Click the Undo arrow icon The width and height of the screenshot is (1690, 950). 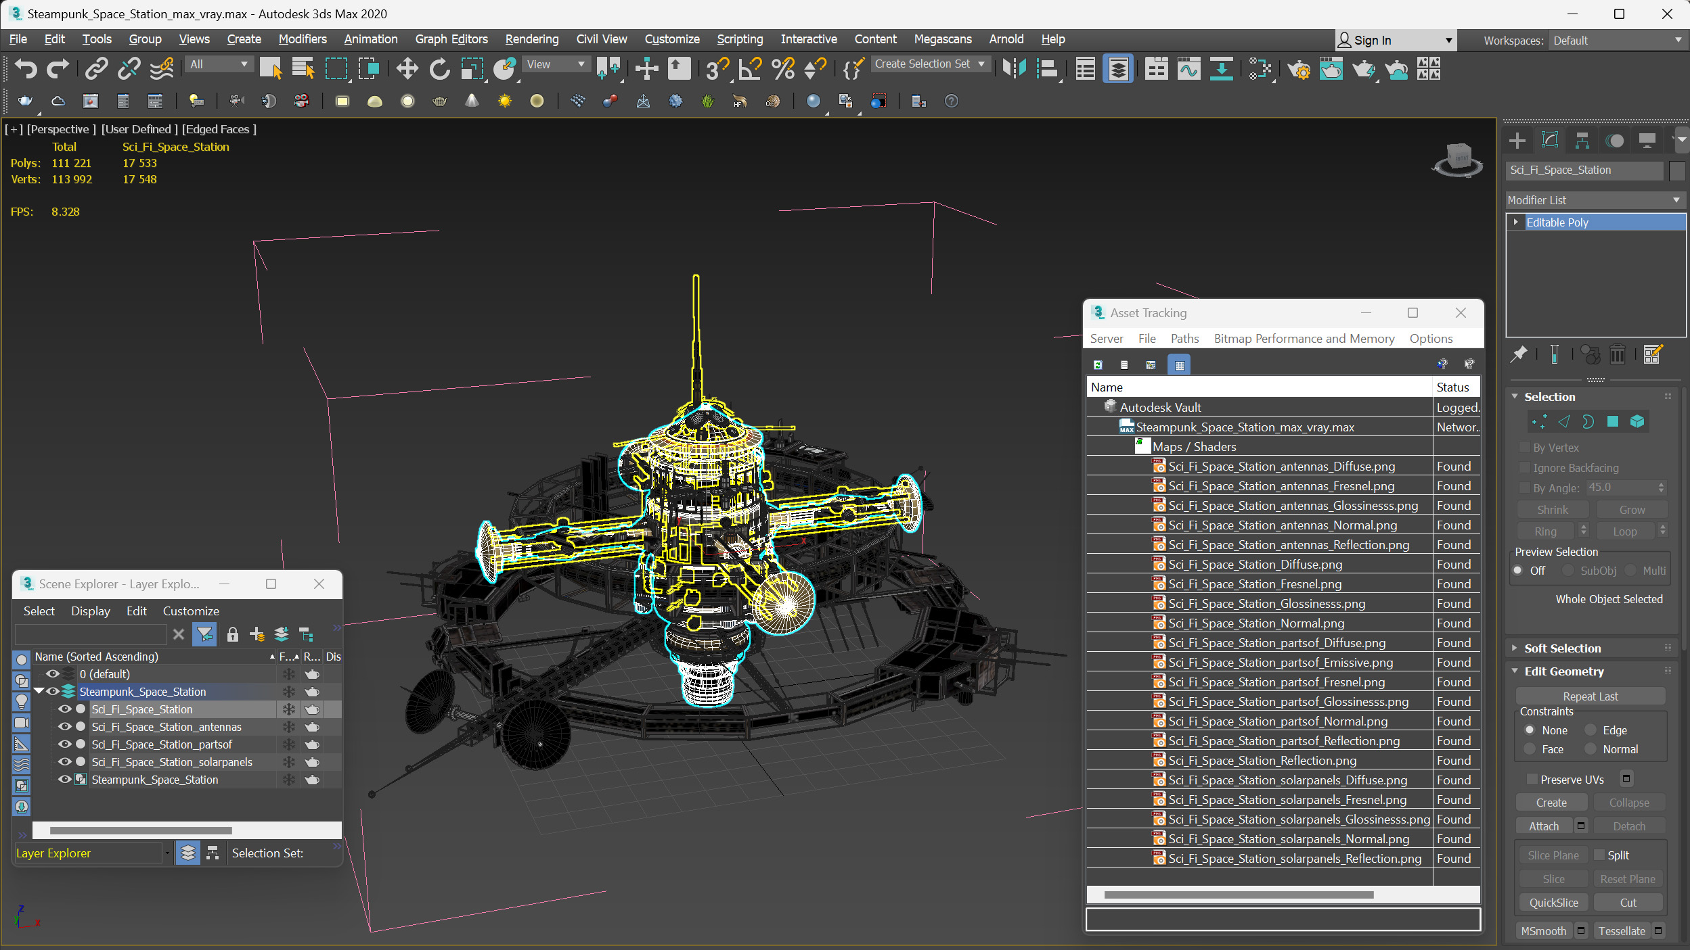pos(25,68)
